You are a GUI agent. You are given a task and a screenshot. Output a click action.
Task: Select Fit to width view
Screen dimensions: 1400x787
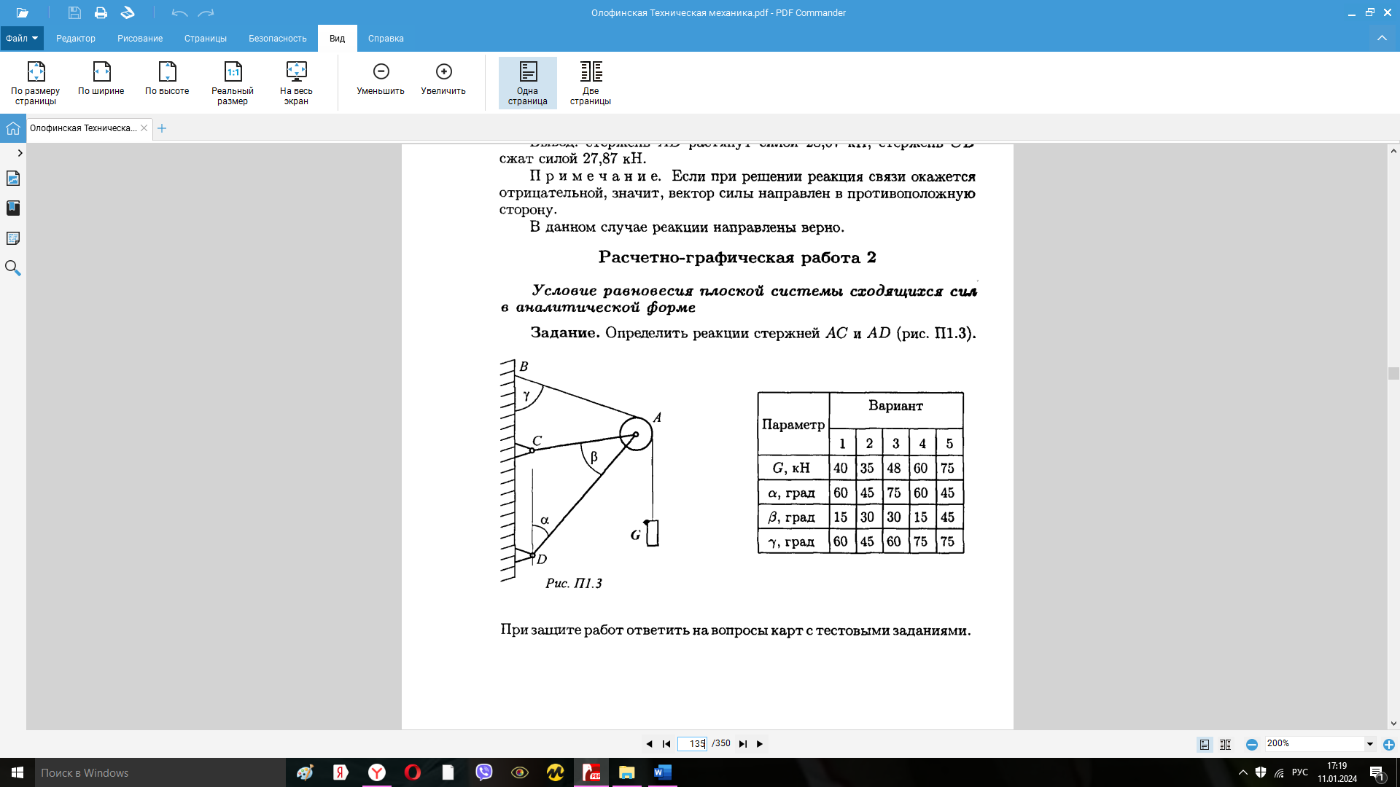click(x=101, y=72)
